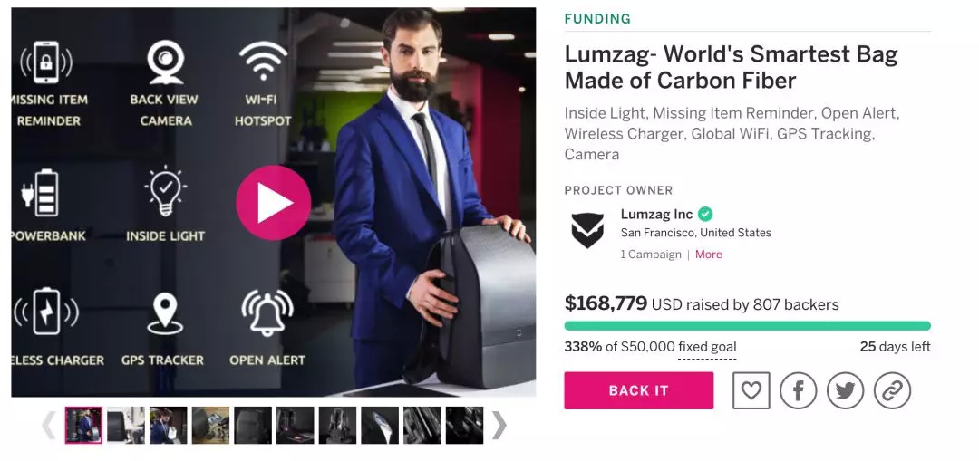979x461 pixels.
Task: Share the campaign on Facebook
Action: point(798,390)
